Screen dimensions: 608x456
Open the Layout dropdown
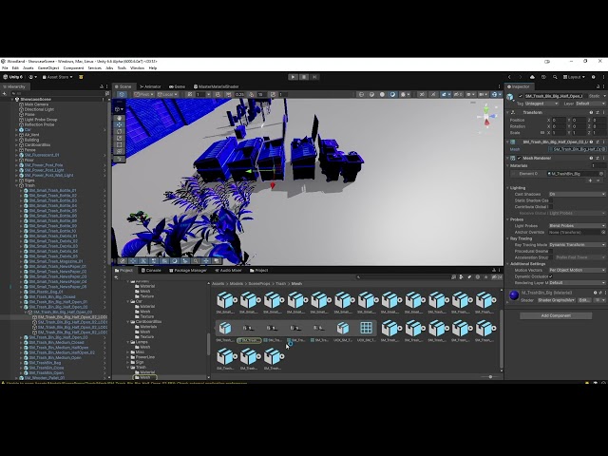tap(574, 77)
